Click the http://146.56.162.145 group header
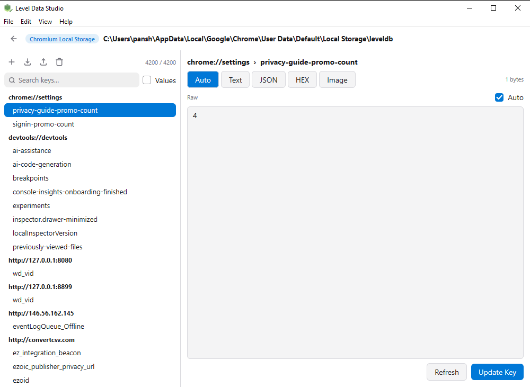This screenshot has width=530, height=387. [41, 313]
